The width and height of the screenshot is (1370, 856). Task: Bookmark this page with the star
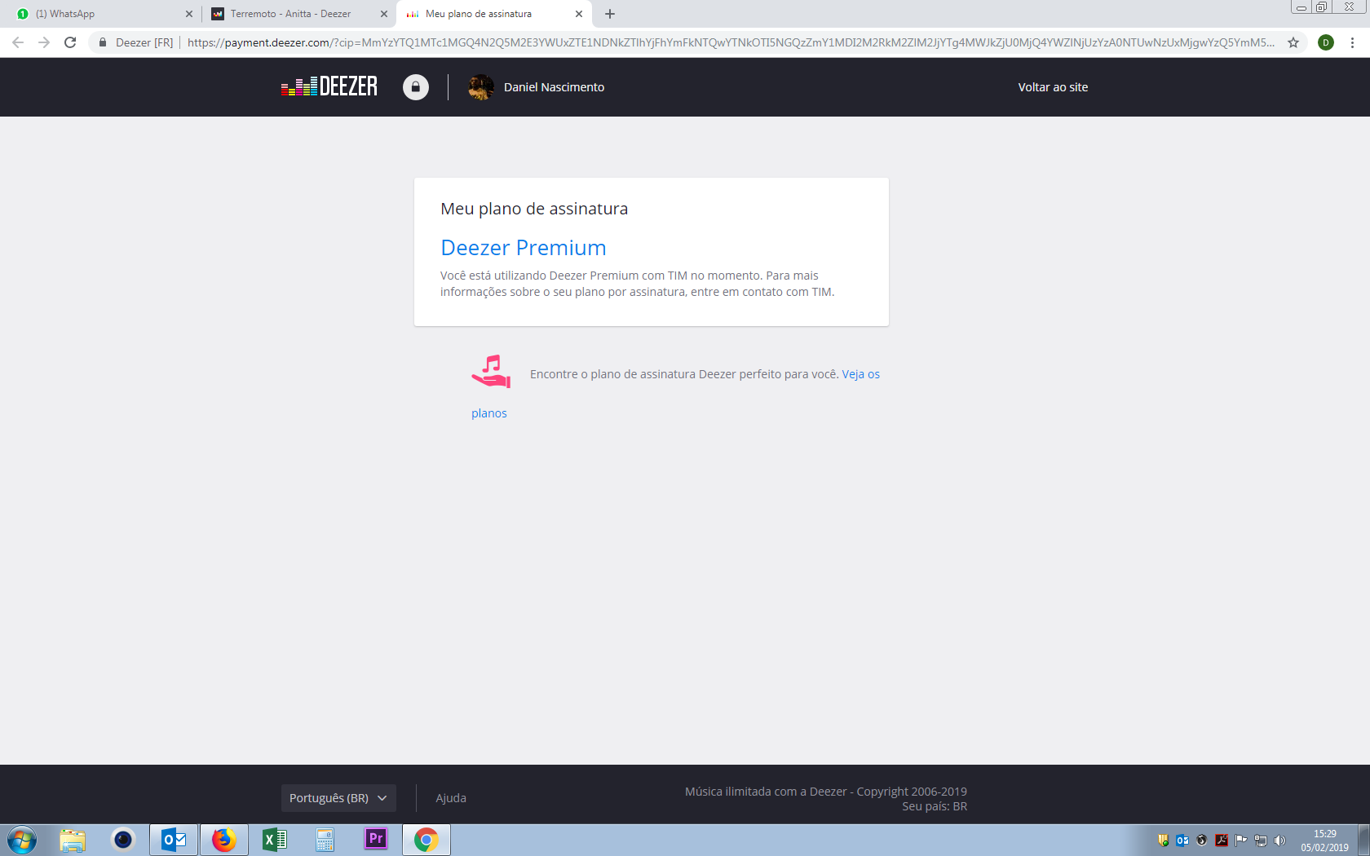[1293, 42]
